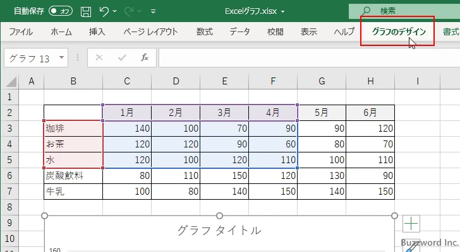460x252 pixels.
Task: Click the Enter checkmark in formula bar
Action: (122, 58)
